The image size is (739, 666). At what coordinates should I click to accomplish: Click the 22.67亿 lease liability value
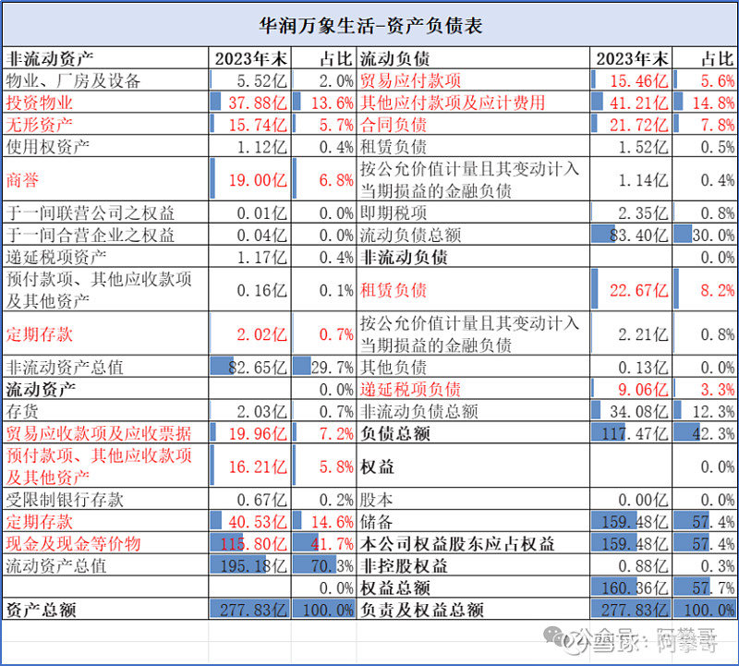[x=639, y=290]
